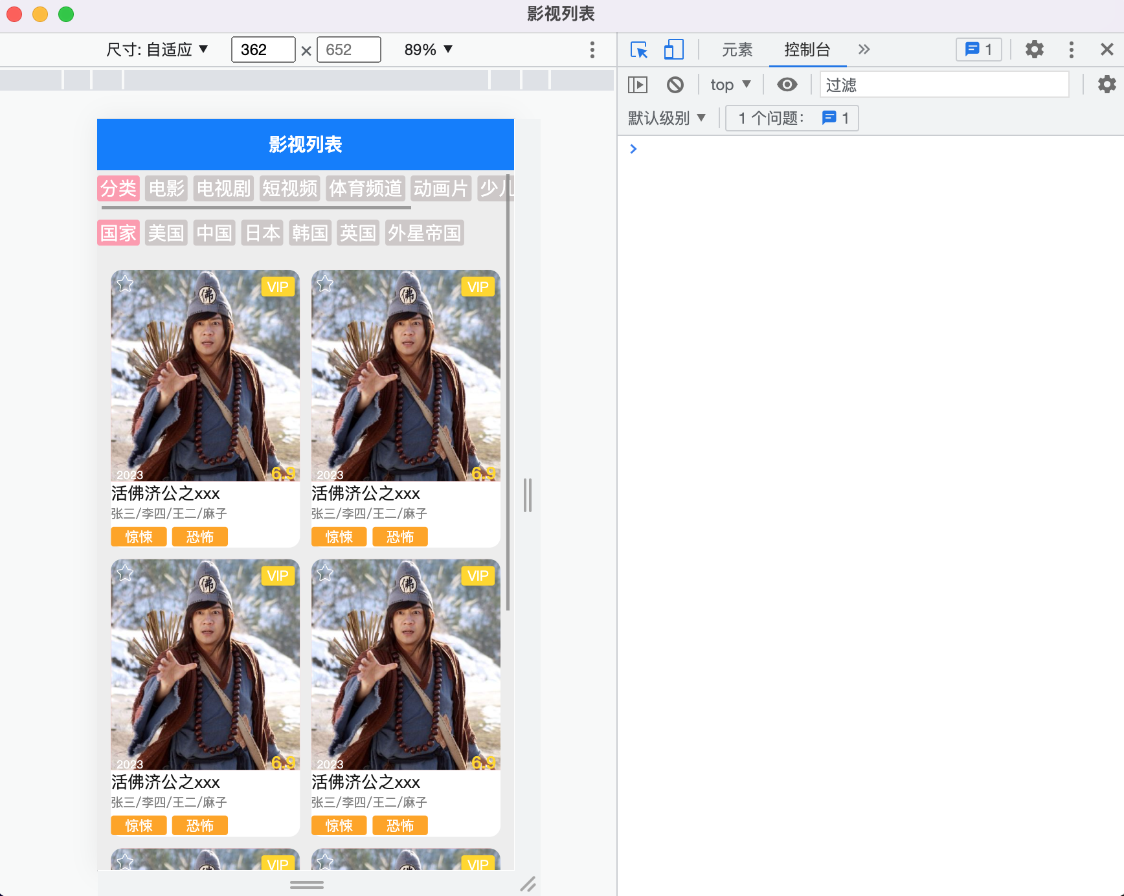The image size is (1124, 896).
Task: Expand the top context dropdown
Action: pyautogui.click(x=730, y=85)
